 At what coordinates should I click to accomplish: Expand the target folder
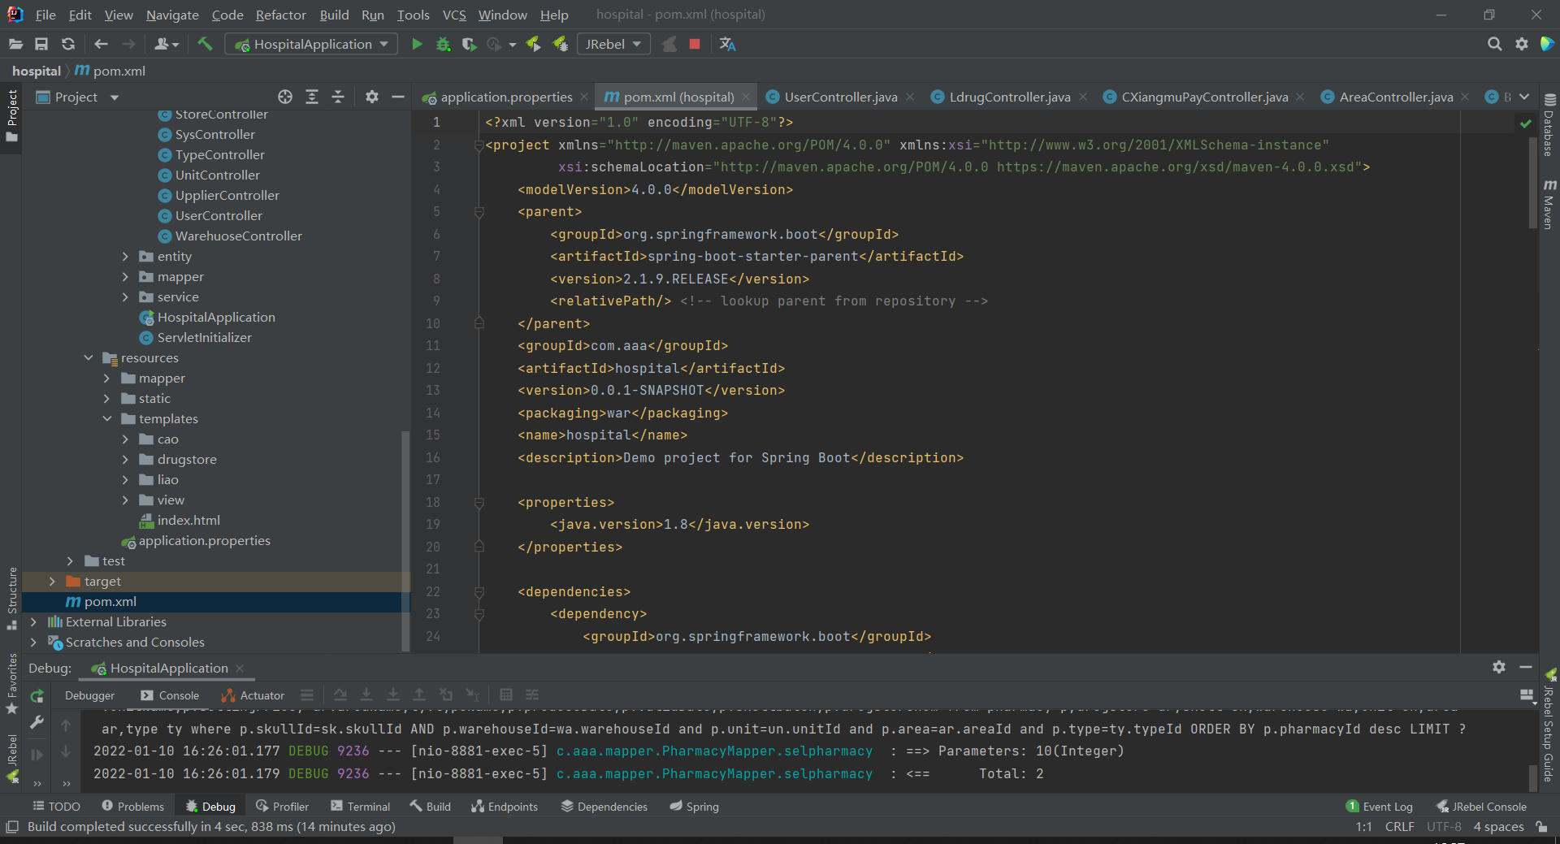pyautogui.click(x=52, y=581)
